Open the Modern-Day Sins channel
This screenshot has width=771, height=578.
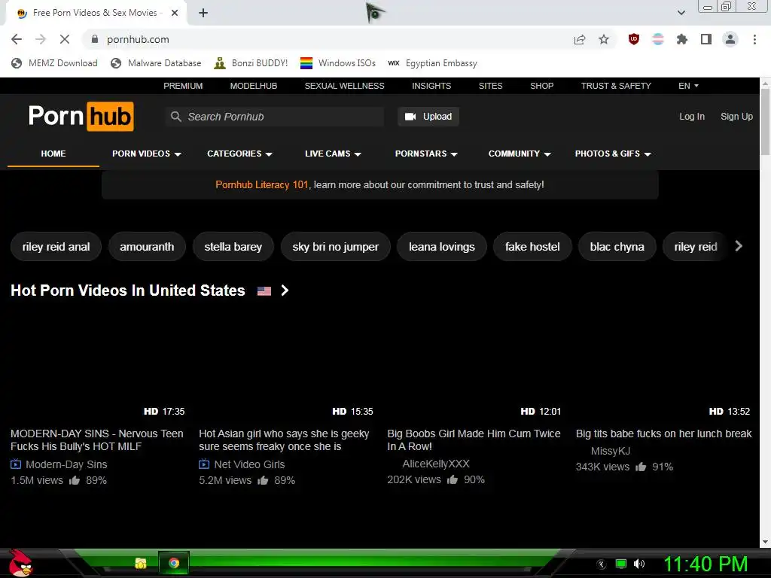pyautogui.click(x=66, y=464)
